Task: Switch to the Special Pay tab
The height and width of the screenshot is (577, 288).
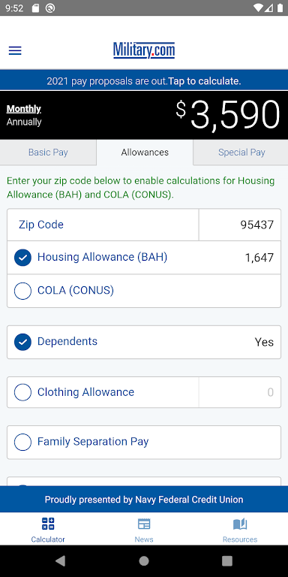Action: pyautogui.click(x=241, y=153)
